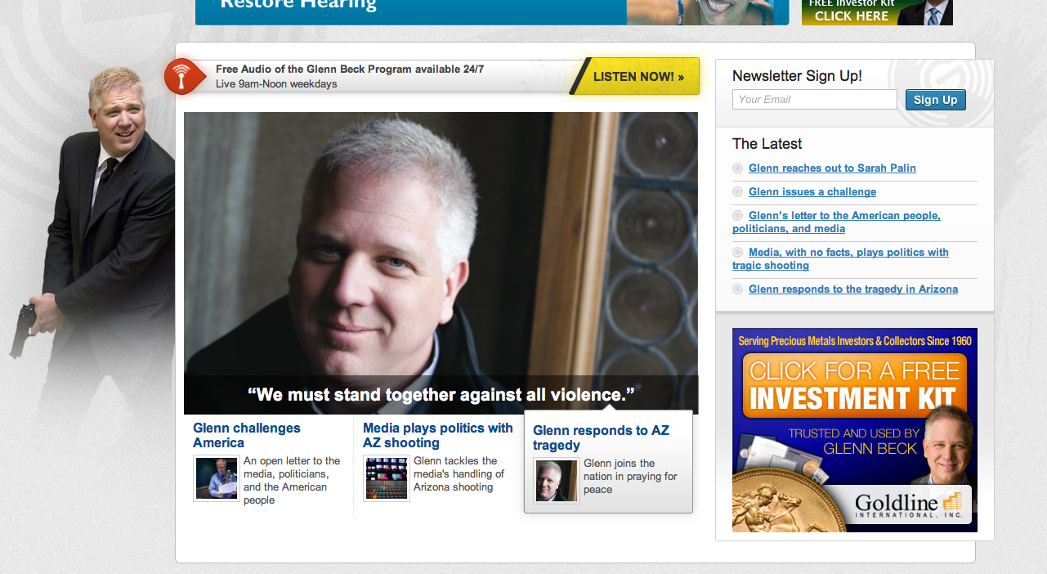Click the Your Email input field
The height and width of the screenshot is (574, 1047).
point(814,100)
